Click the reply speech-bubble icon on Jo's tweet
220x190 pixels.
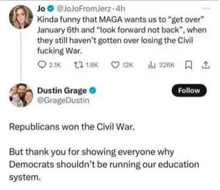(x=42, y=65)
